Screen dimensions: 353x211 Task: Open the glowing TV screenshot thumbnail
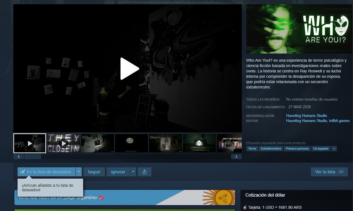[x=199, y=143]
